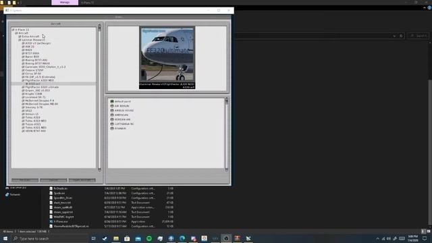Open File Explorer from the taskbar
Screen dimensions: 432x243
[116, 238]
